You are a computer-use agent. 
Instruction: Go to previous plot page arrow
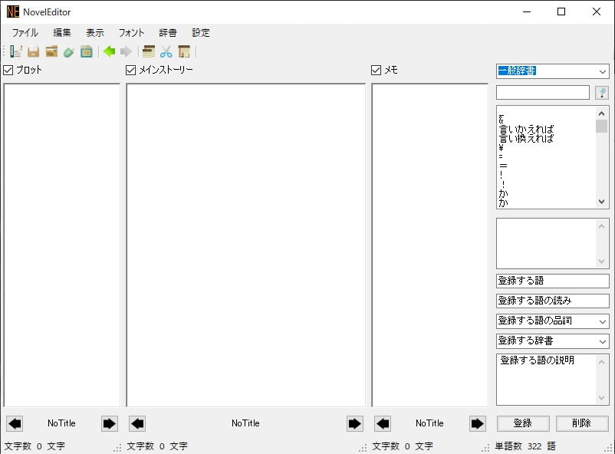coord(15,423)
